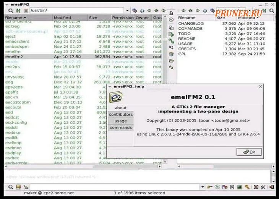
Task: Switch to the usage tab in help
Action: (121, 121)
